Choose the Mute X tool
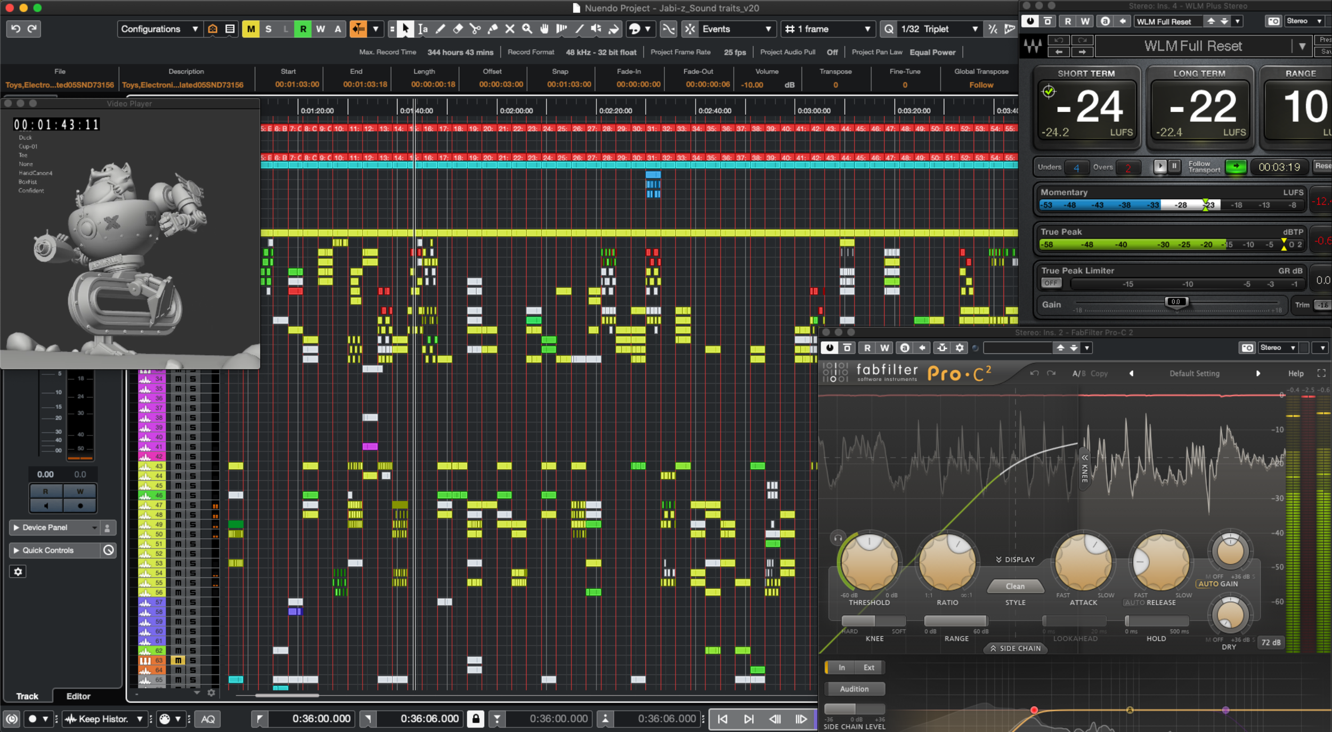 pos(510,29)
